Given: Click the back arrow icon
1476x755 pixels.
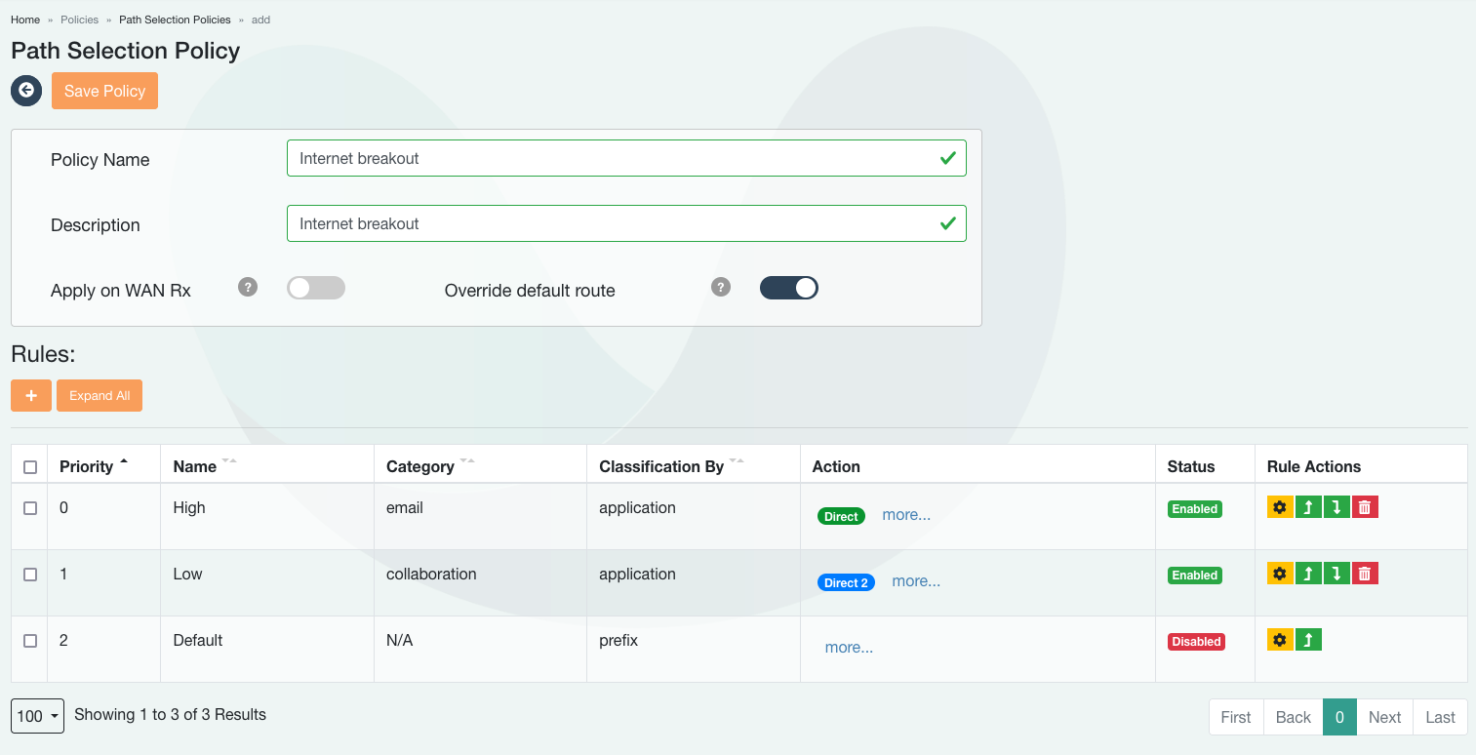Looking at the screenshot, I should click(26, 91).
